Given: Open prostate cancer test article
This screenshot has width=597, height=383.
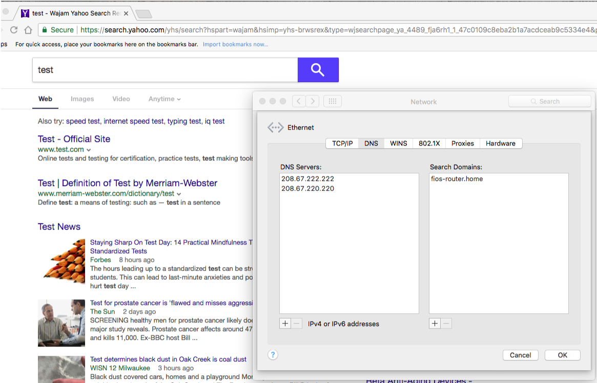Looking at the screenshot, I should click(x=171, y=303).
